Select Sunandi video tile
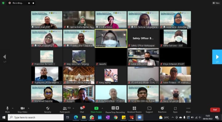The image size is (222, 122). (79, 94)
